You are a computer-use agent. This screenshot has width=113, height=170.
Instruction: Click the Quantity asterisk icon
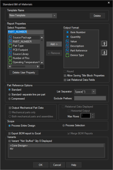click(67, 37)
